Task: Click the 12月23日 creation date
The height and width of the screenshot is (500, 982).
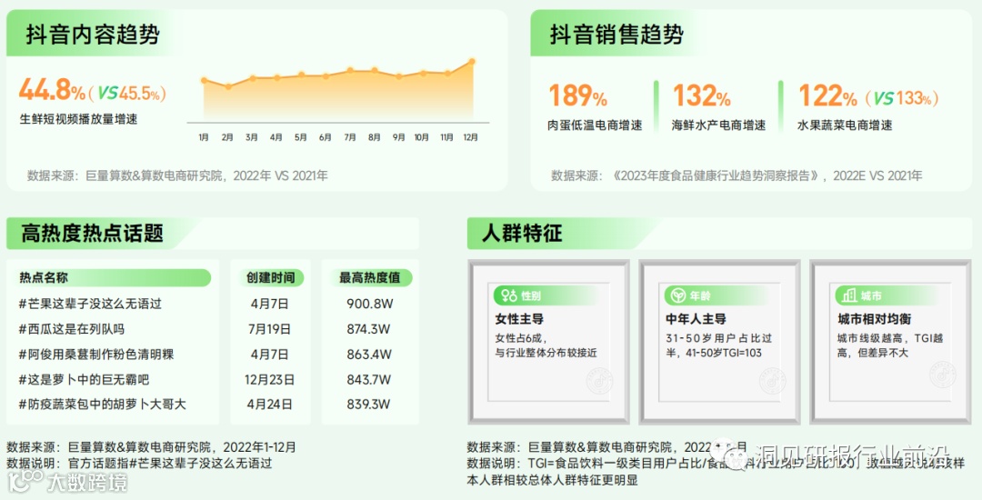Action: (x=269, y=380)
